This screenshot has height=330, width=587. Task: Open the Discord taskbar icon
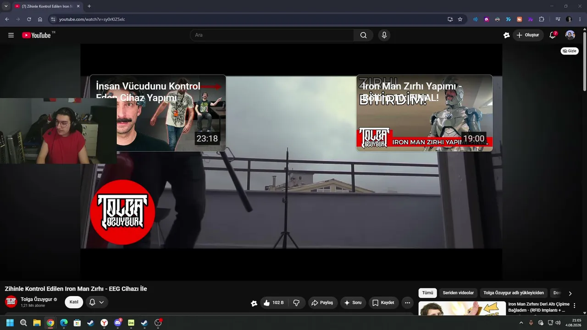click(118, 323)
